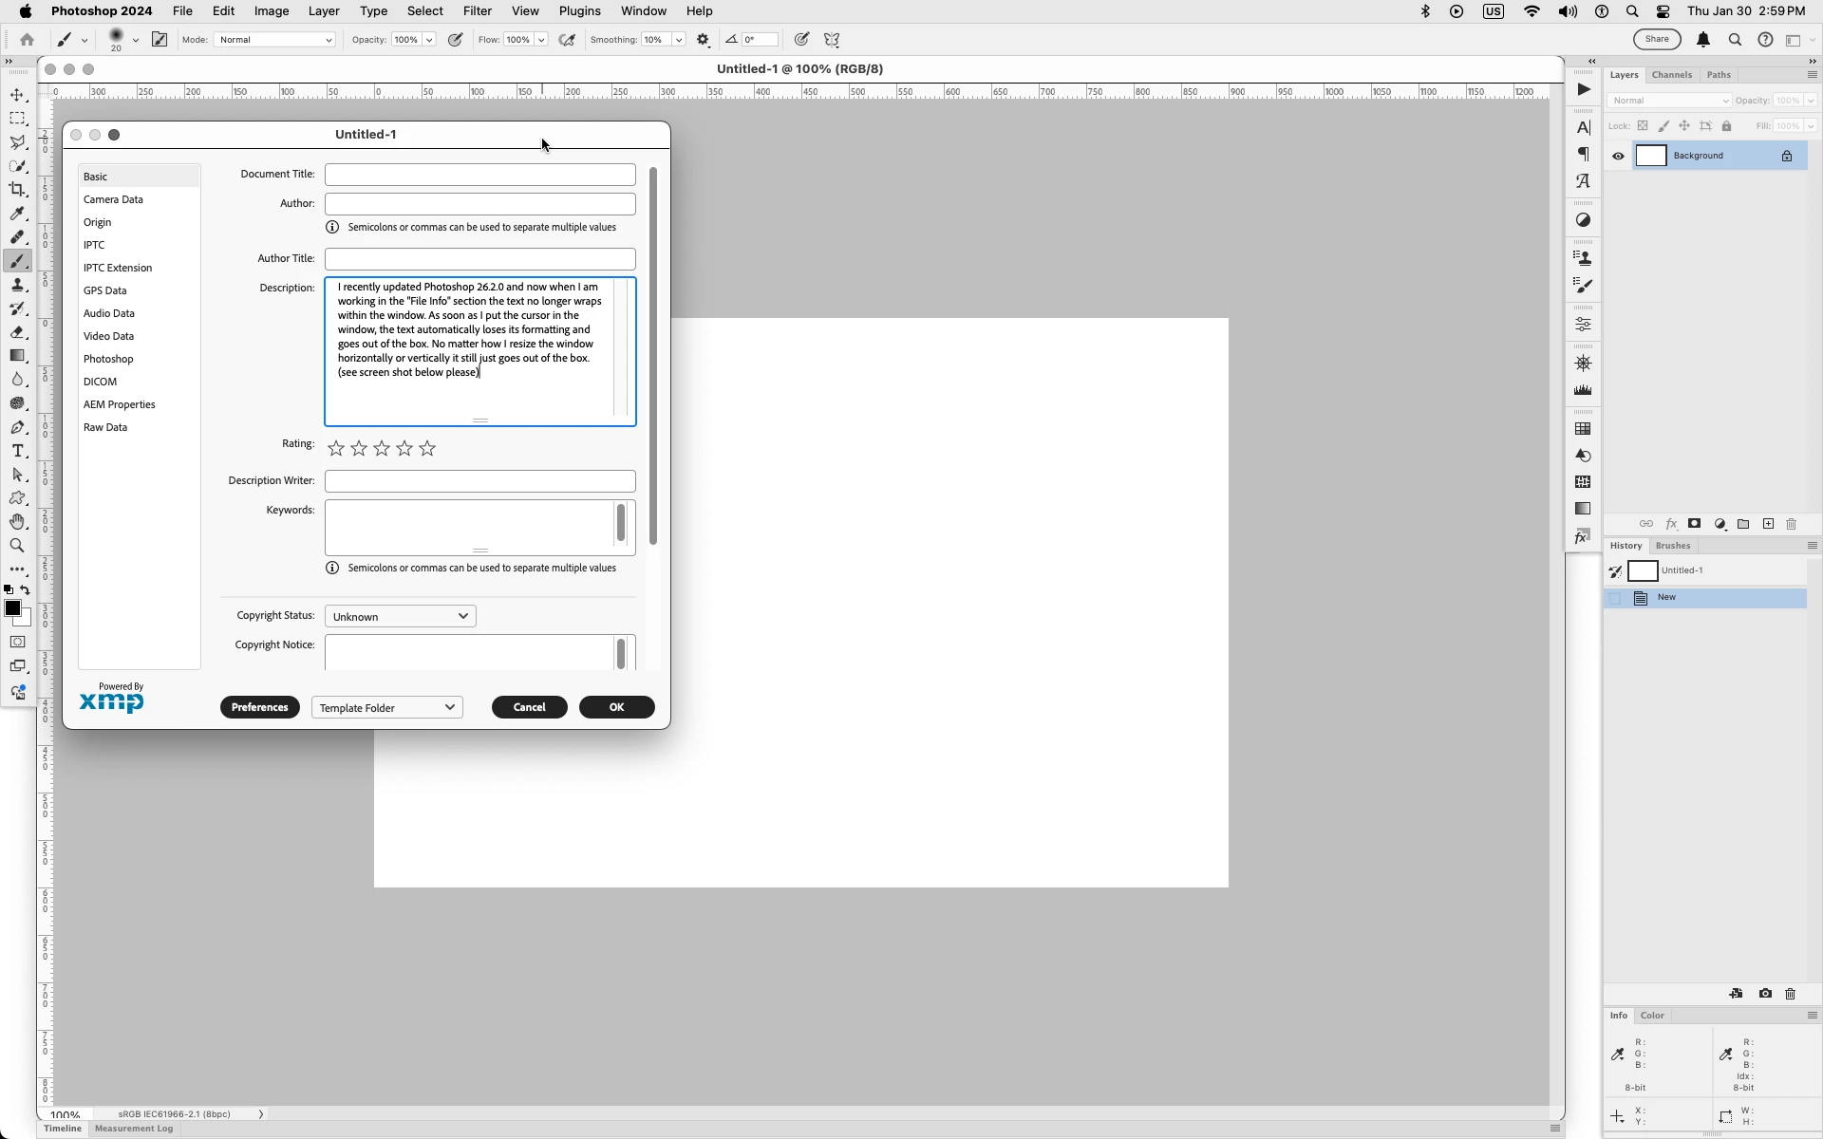
Task: Select the Crop tool
Action: click(17, 190)
